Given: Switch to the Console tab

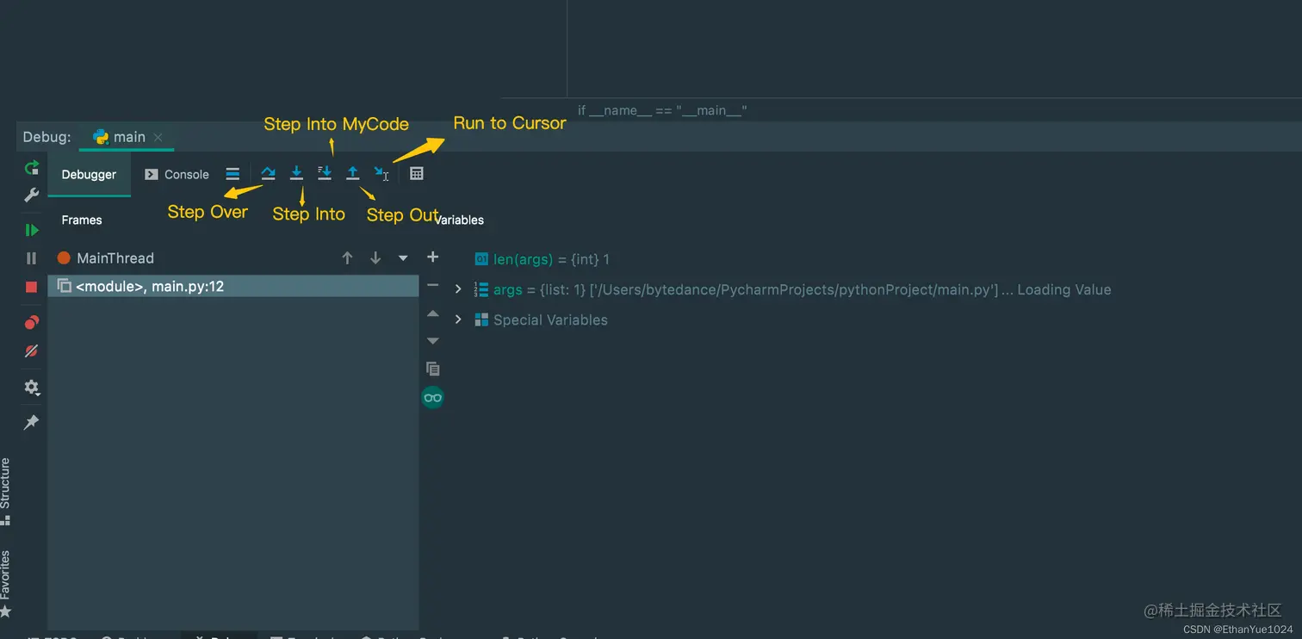Looking at the screenshot, I should (177, 174).
